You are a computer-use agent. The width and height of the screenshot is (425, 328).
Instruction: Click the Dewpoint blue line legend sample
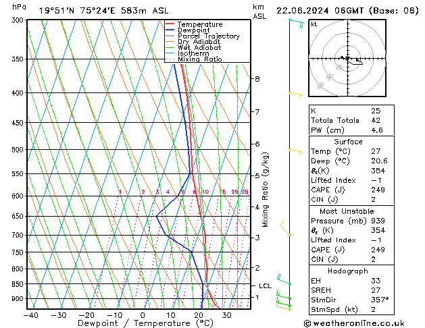pyautogui.click(x=170, y=30)
